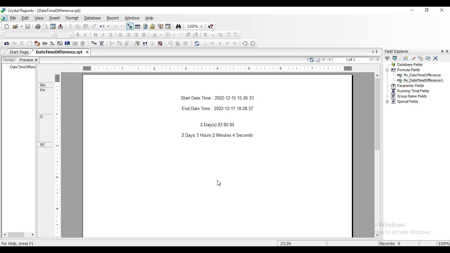The height and width of the screenshot is (253, 450).
Task: Open the font color dropdown arrow
Action: pyautogui.click(x=161, y=35)
